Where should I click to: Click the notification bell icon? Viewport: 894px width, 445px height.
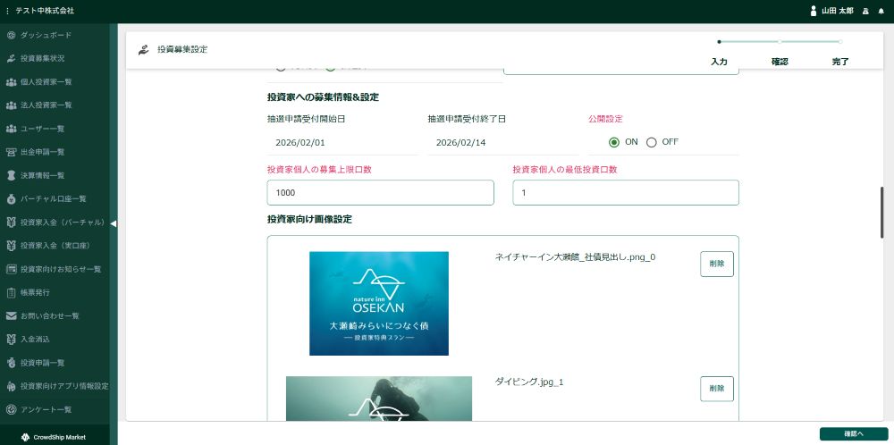click(881, 11)
